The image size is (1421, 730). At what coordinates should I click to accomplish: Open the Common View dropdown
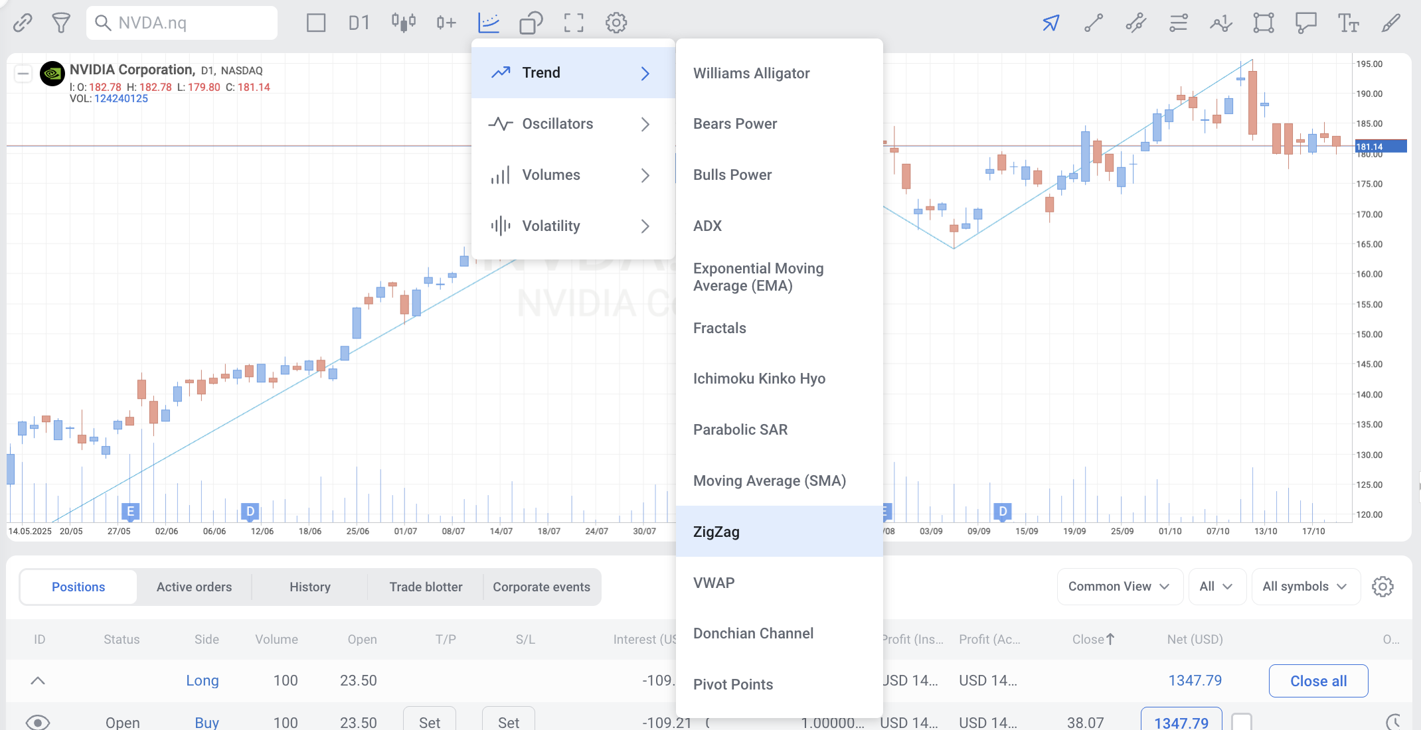[1120, 587]
